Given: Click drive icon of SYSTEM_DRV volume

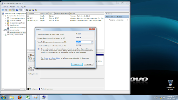Looking at the screenshot, I should coord(28,21).
